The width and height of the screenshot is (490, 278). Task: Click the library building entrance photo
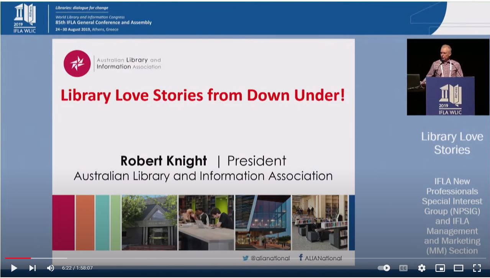tap(149, 222)
